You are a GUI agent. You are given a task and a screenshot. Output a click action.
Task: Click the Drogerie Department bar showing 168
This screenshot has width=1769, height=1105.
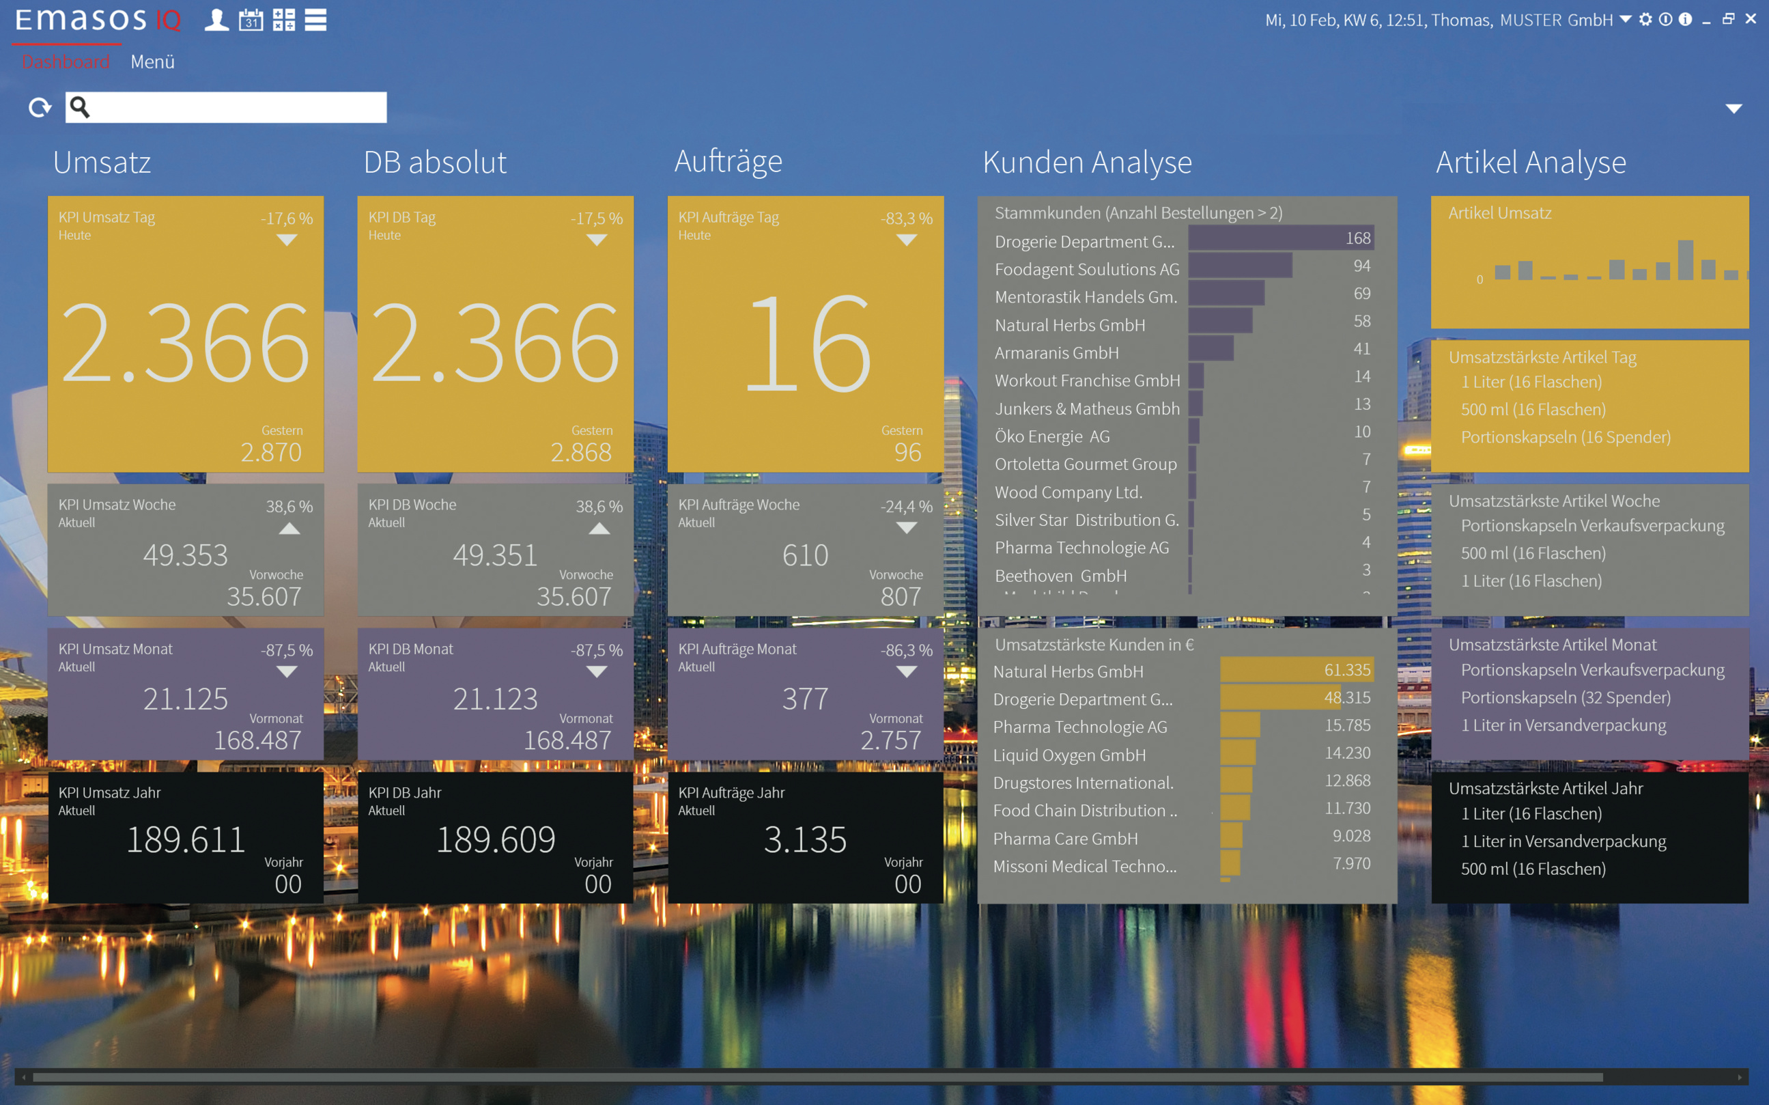1280,238
